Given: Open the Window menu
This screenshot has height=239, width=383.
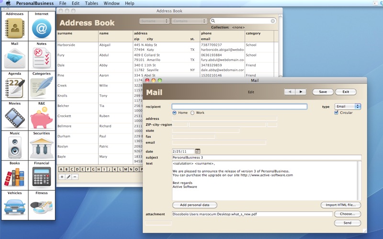Looking at the screenshot, I should click(112, 3).
